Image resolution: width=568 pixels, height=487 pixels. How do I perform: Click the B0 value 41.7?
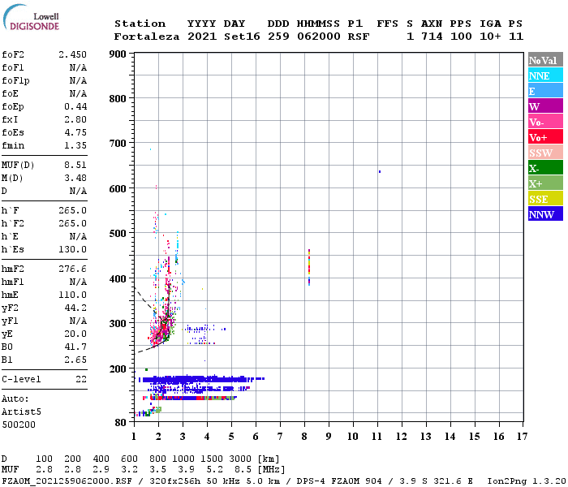75,347
